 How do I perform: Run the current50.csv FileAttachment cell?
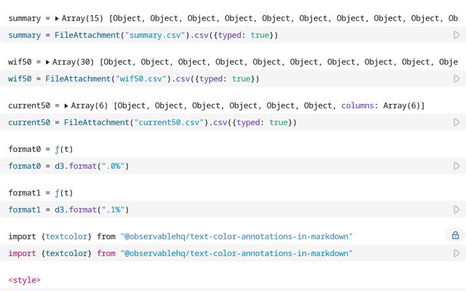457,122
